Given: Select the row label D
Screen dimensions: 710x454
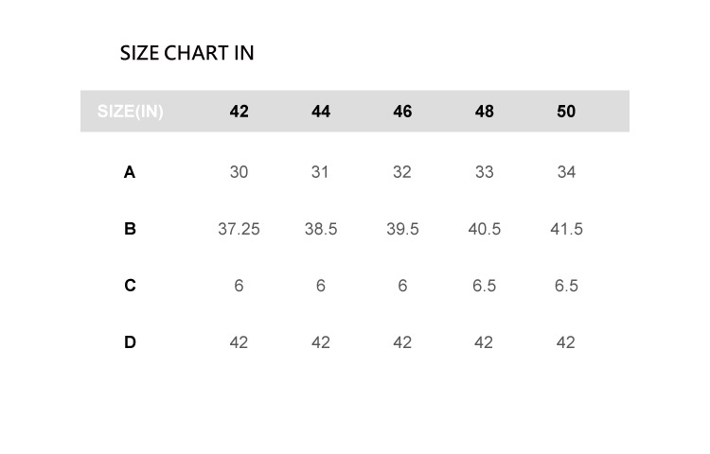Looking at the screenshot, I should point(130,342).
